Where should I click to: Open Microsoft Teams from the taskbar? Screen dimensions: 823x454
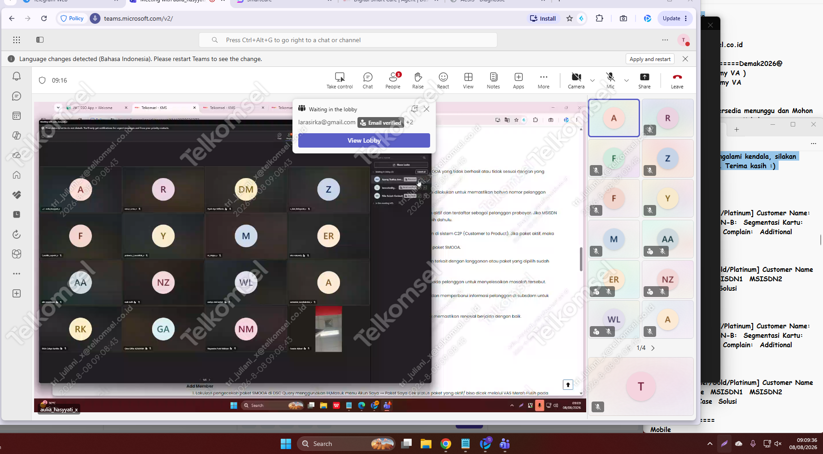505,444
